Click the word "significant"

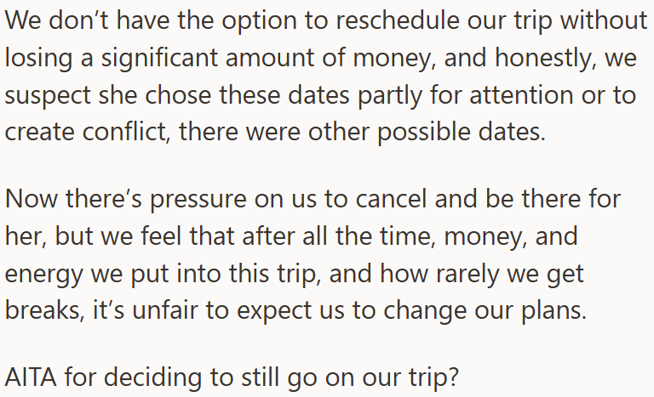click(159, 59)
